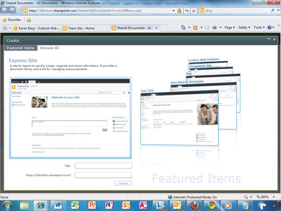Open Access from the taskbar
The image size is (281, 211).
click(143, 205)
